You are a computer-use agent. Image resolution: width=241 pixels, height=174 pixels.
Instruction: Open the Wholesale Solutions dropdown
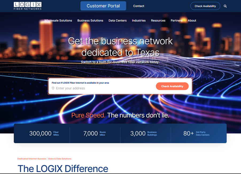[x=58, y=20]
